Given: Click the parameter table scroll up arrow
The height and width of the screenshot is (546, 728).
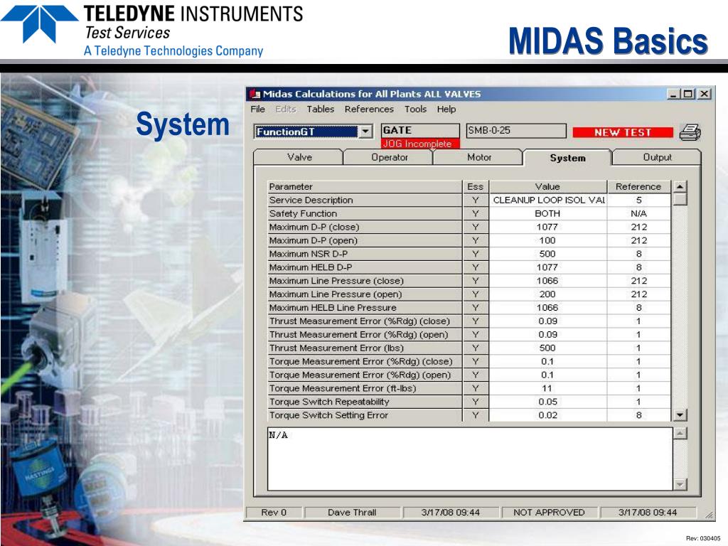Looking at the screenshot, I should click(680, 187).
